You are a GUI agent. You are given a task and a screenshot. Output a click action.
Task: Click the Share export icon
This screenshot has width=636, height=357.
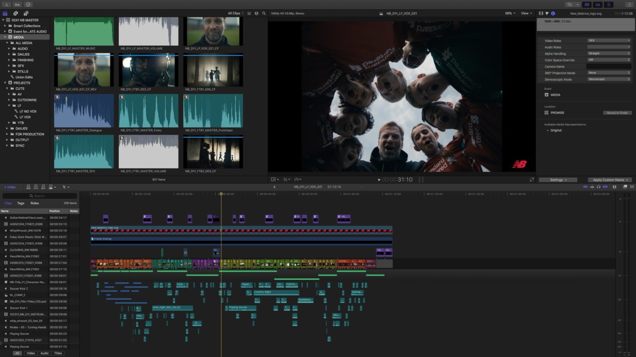[x=629, y=4]
